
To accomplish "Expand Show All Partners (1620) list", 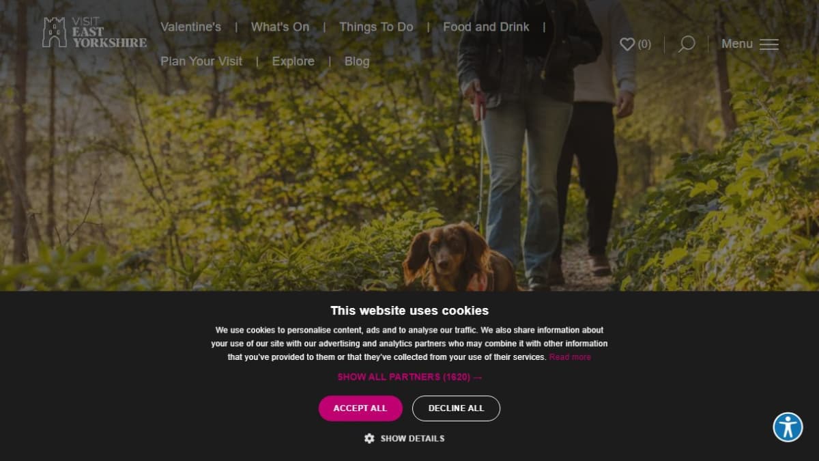I will point(409,377).
